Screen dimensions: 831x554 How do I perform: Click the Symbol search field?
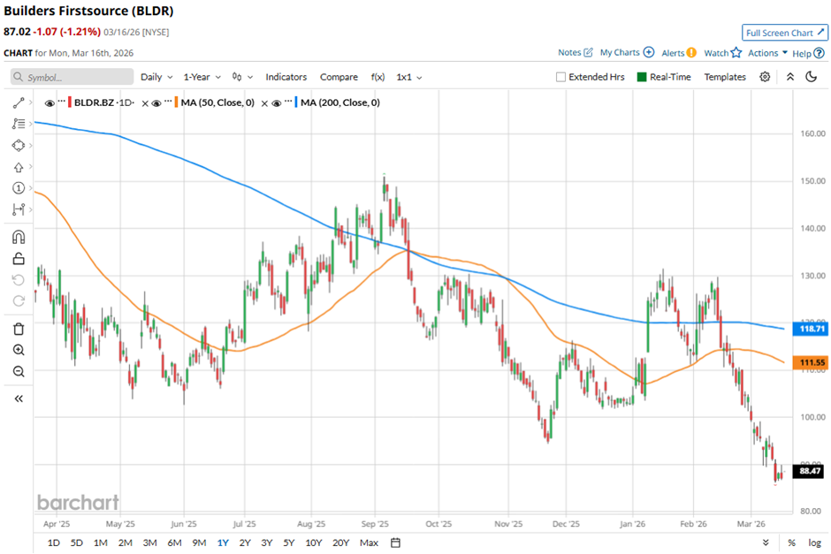click(x=71, y=78)
